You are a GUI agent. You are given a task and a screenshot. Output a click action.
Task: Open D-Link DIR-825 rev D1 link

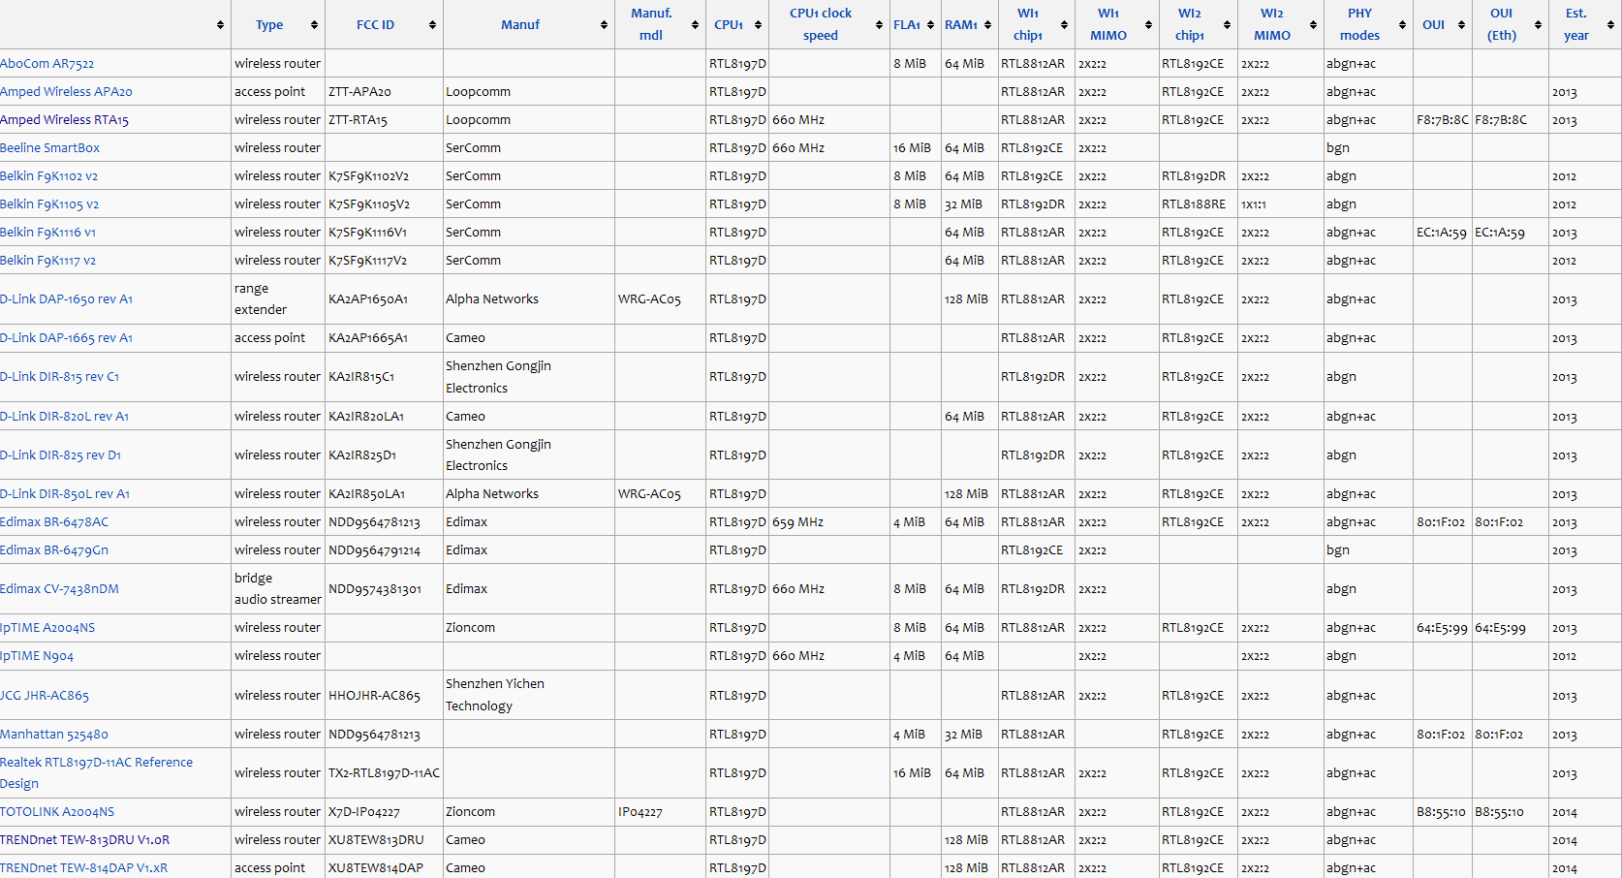tap(61, 455)
